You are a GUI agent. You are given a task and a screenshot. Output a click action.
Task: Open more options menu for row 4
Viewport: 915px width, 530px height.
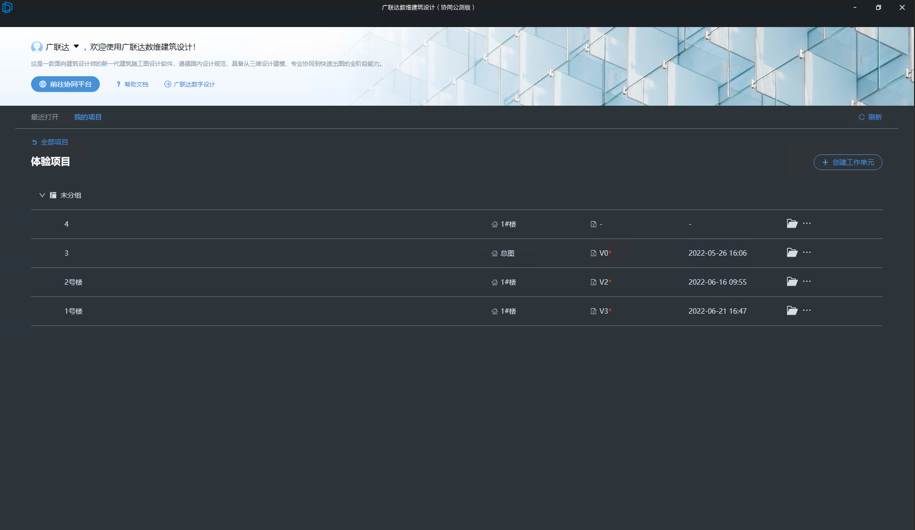[x=807, y=223]
